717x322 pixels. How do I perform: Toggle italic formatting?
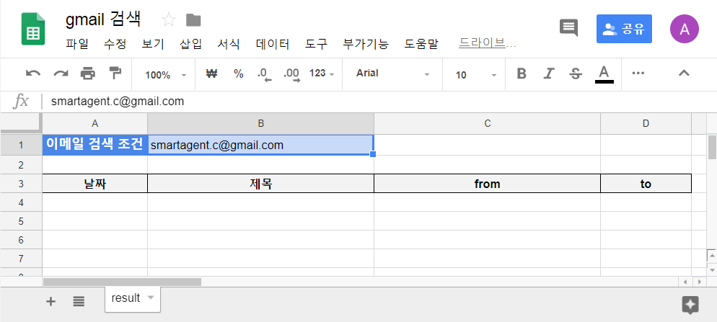(549, 73)
